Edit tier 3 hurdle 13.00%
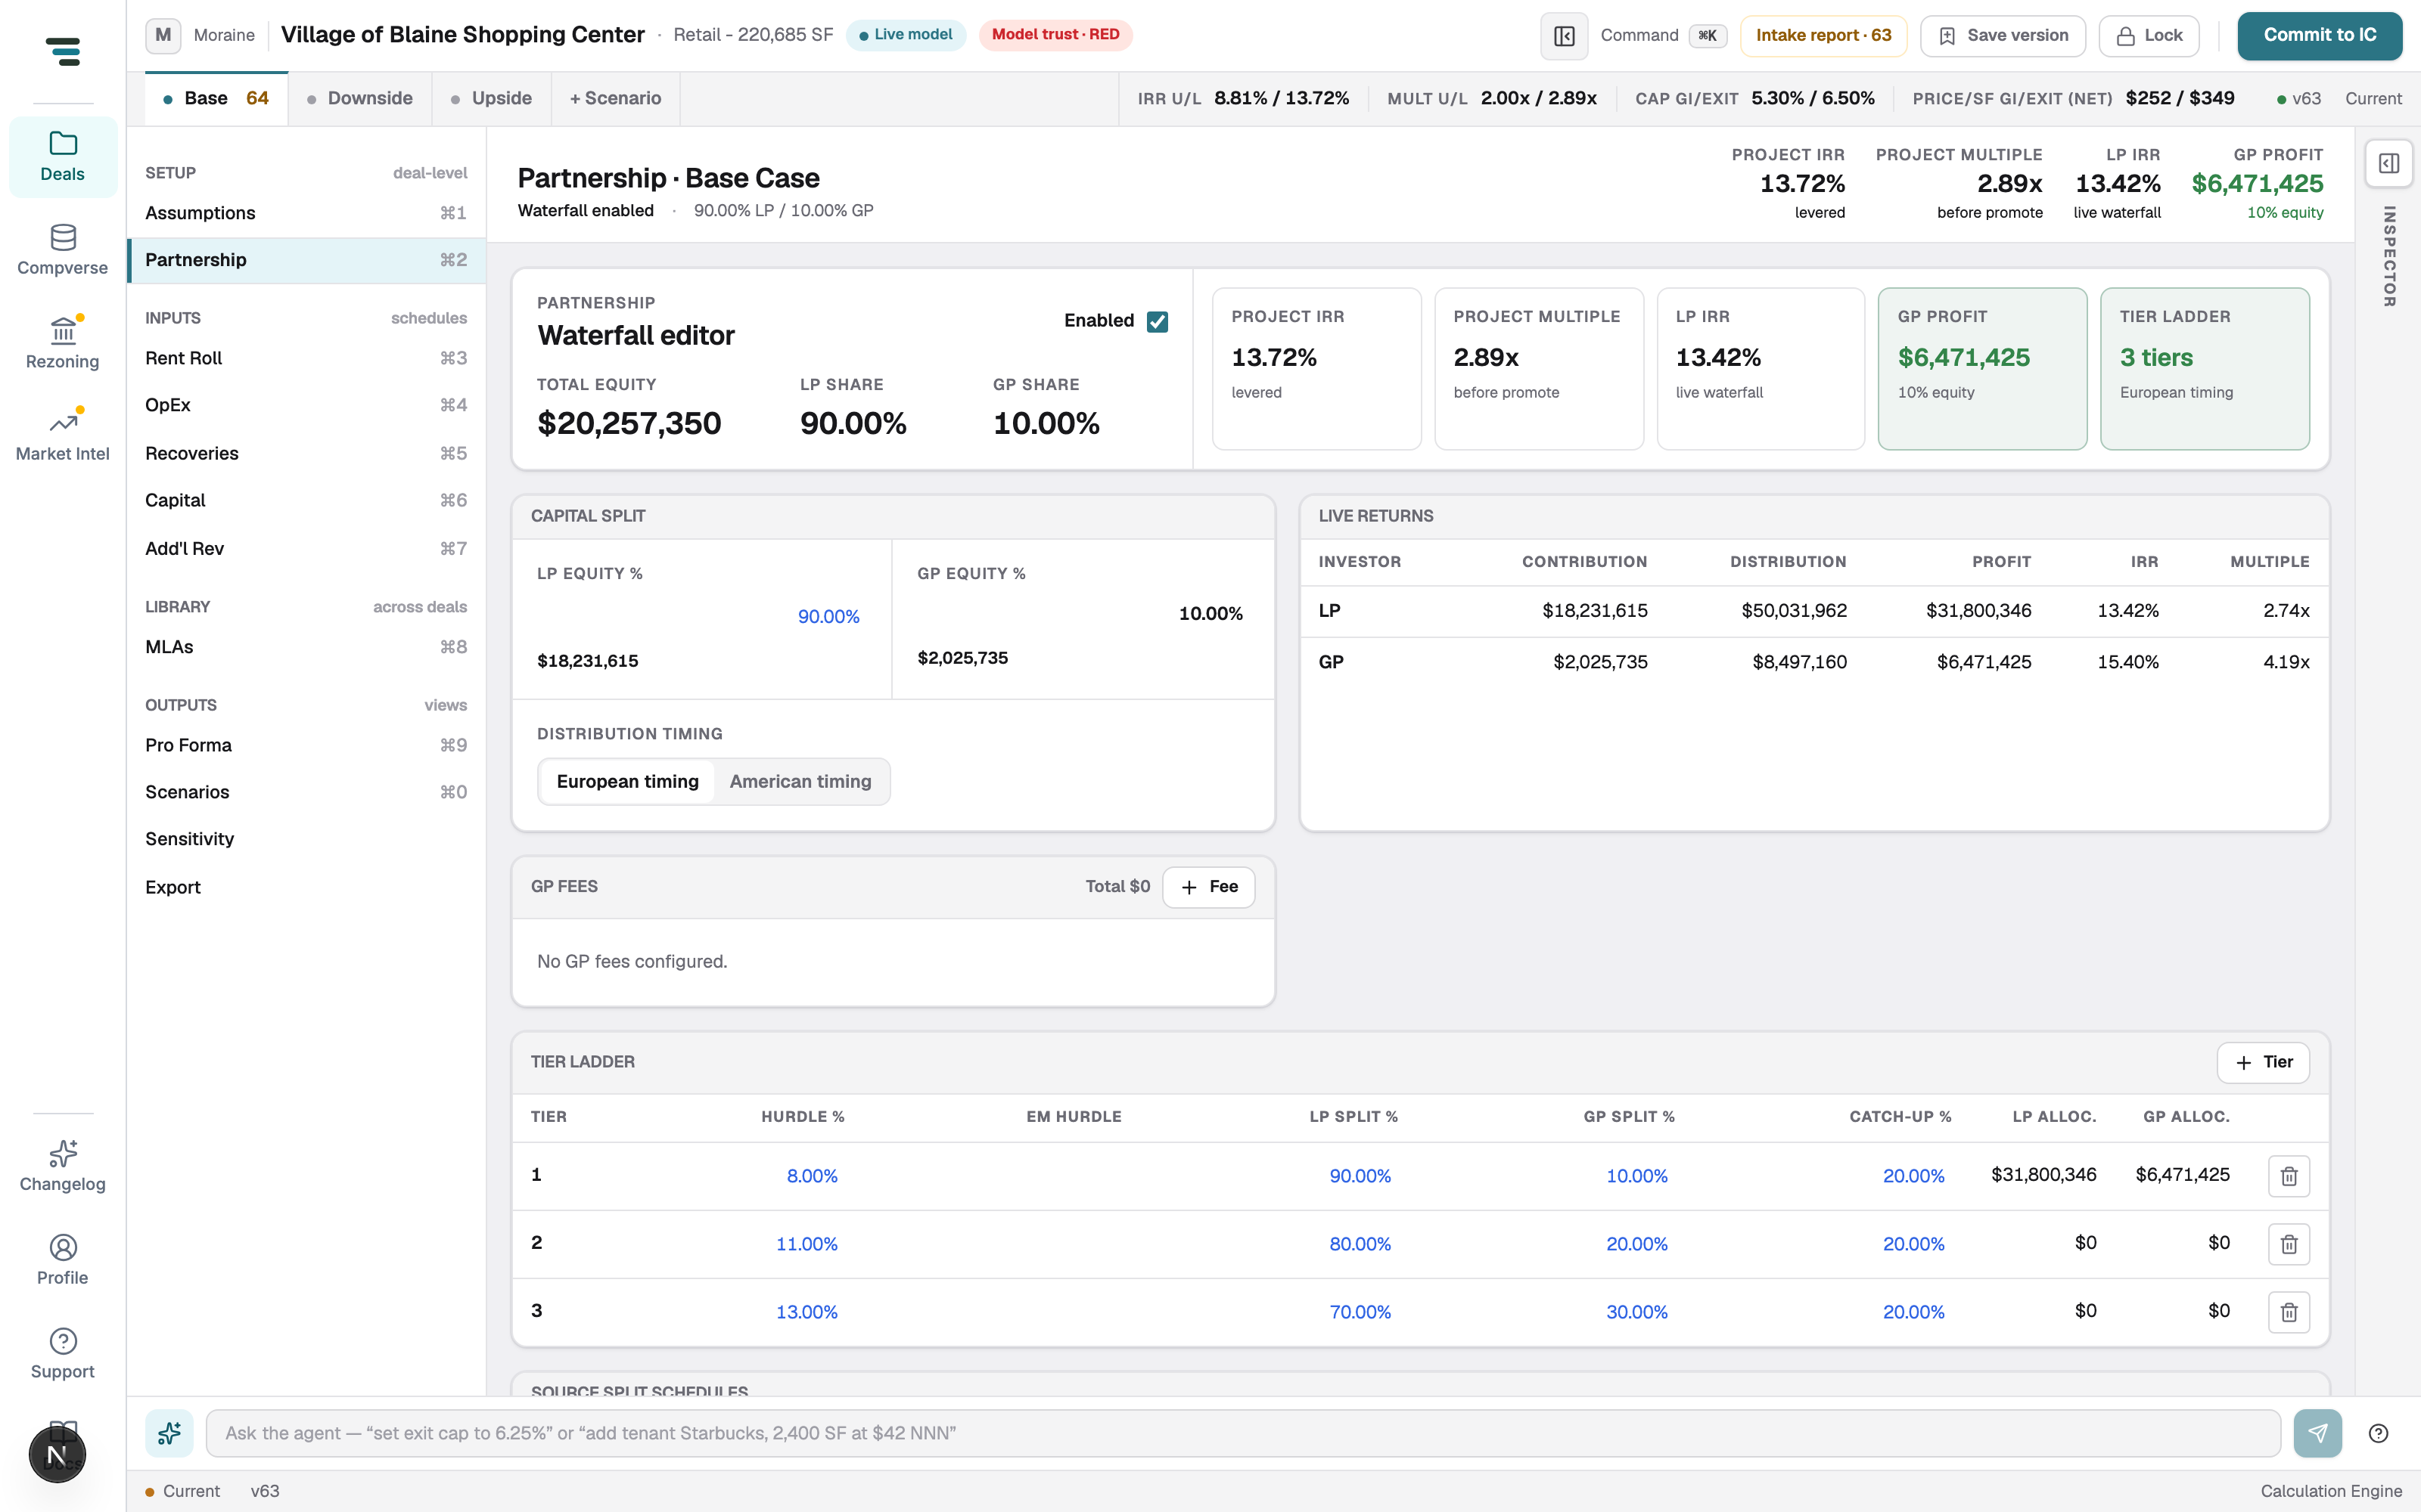The image size is (2421, 1512). tap(806, 1312)
